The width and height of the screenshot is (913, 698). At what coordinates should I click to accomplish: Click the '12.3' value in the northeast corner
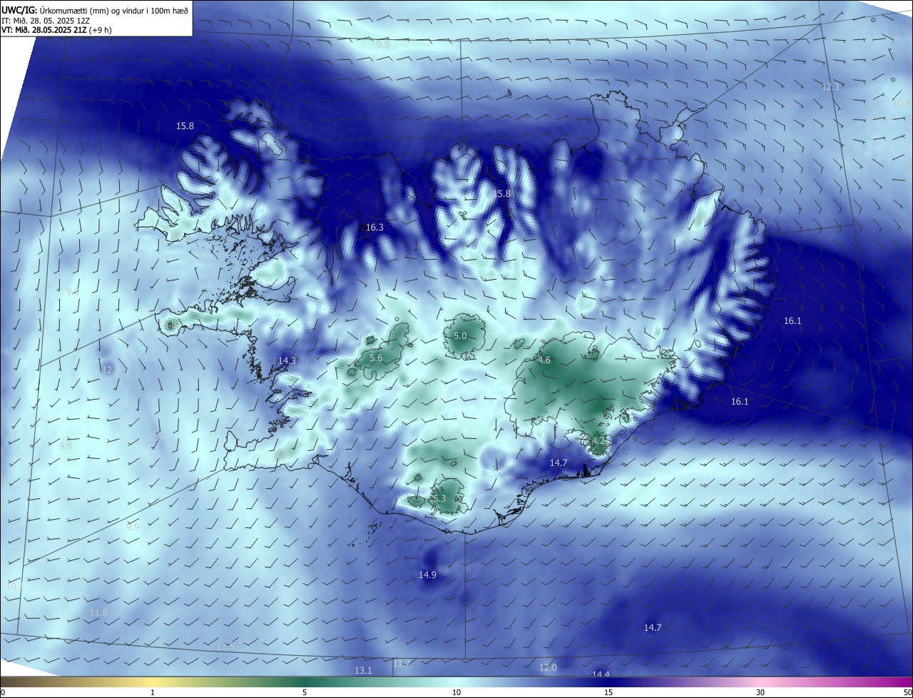pyautogui.click(x=830, y=86)
